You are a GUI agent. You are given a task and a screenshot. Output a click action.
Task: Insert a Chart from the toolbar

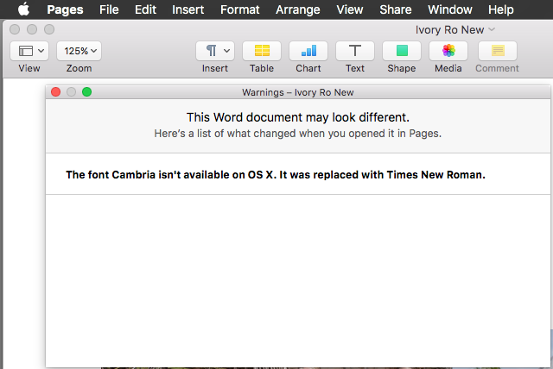click(308, 51)
